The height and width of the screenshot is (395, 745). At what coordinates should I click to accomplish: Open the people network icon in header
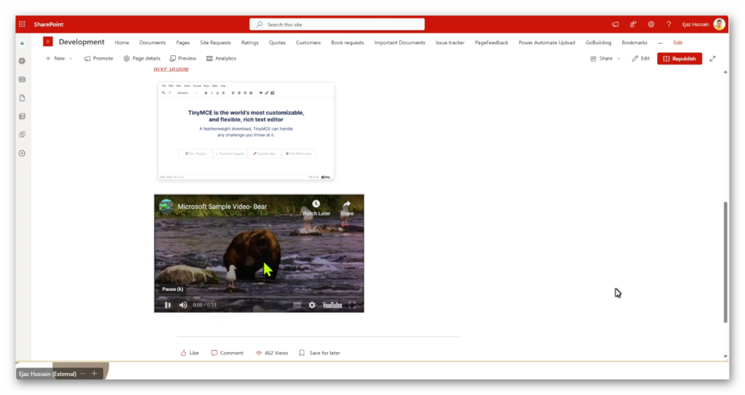pyautogui.click(x=633, y=24)
